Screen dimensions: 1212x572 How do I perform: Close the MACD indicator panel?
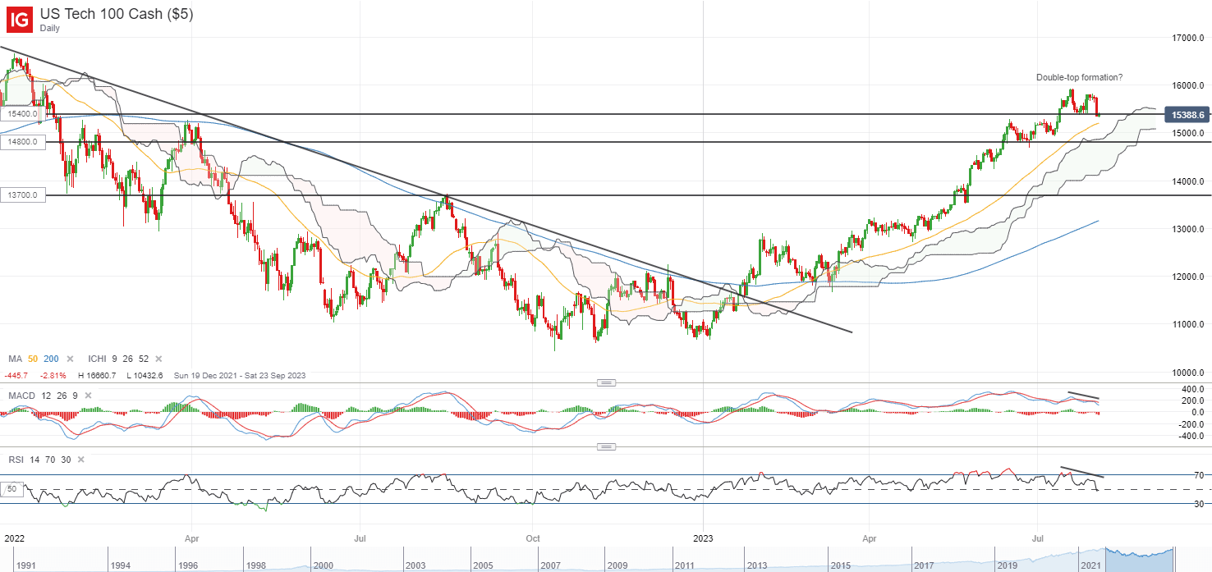click(x=86, y=396)
